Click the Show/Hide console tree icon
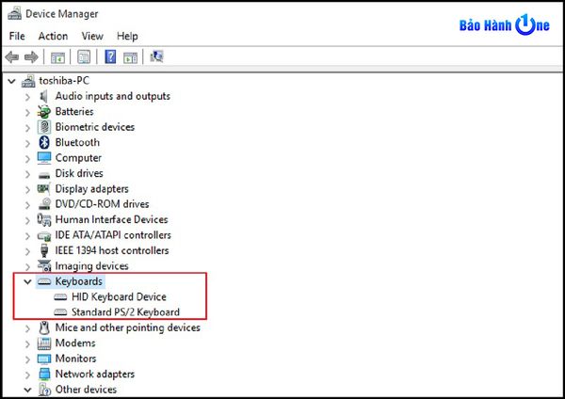 tap(58, 57)
